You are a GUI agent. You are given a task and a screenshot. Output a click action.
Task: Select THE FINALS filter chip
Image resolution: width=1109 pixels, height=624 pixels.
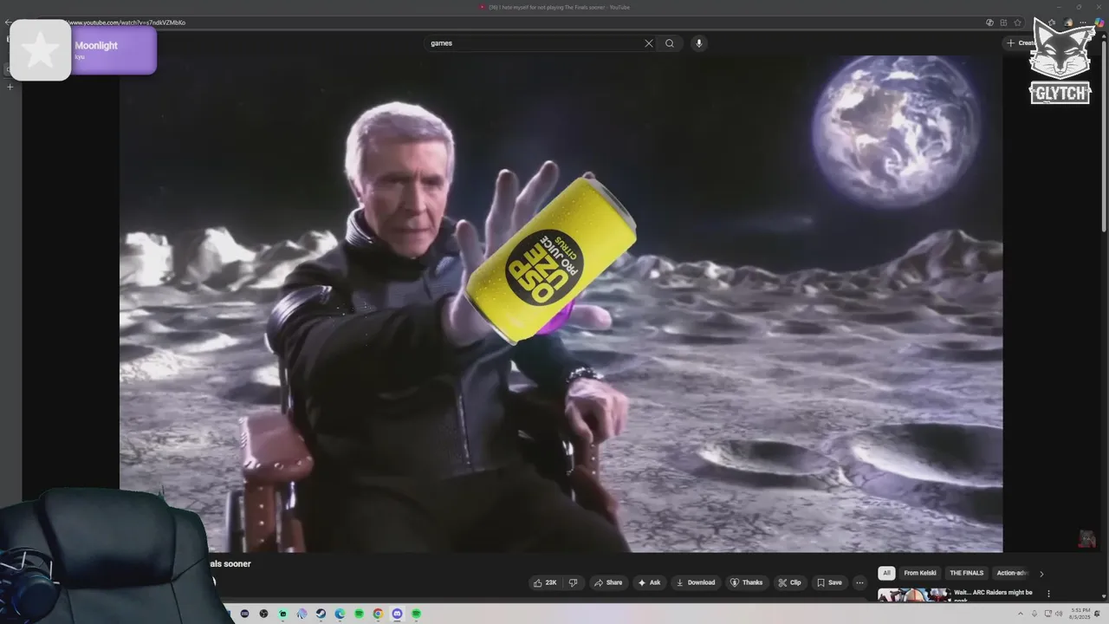tap(967, 573)
